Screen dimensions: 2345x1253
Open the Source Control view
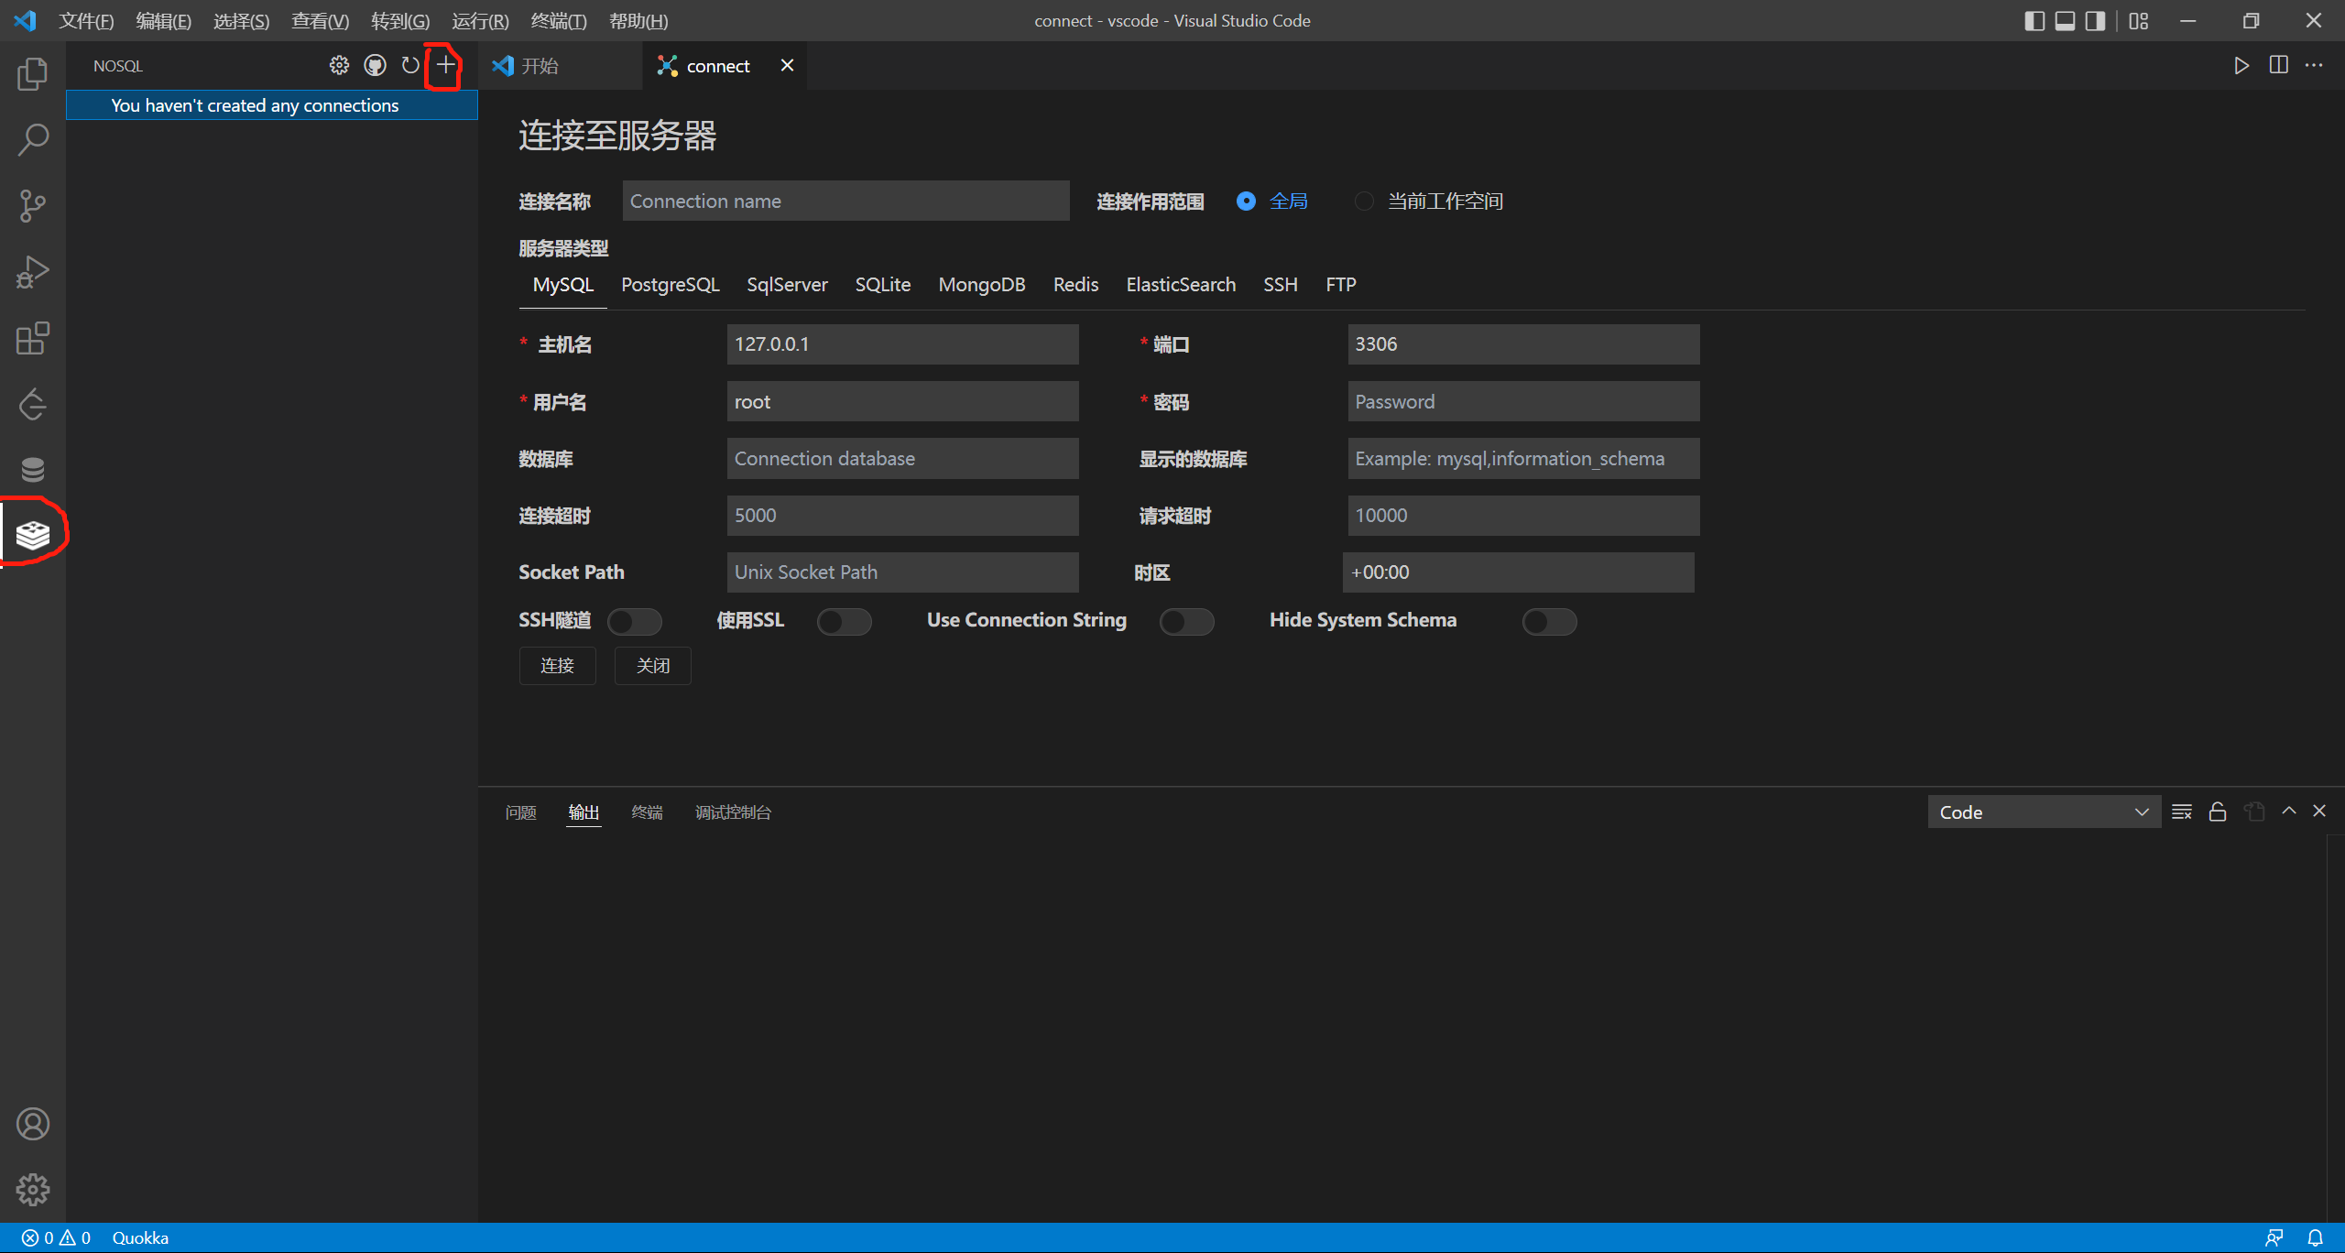click(x=33, y=205)
